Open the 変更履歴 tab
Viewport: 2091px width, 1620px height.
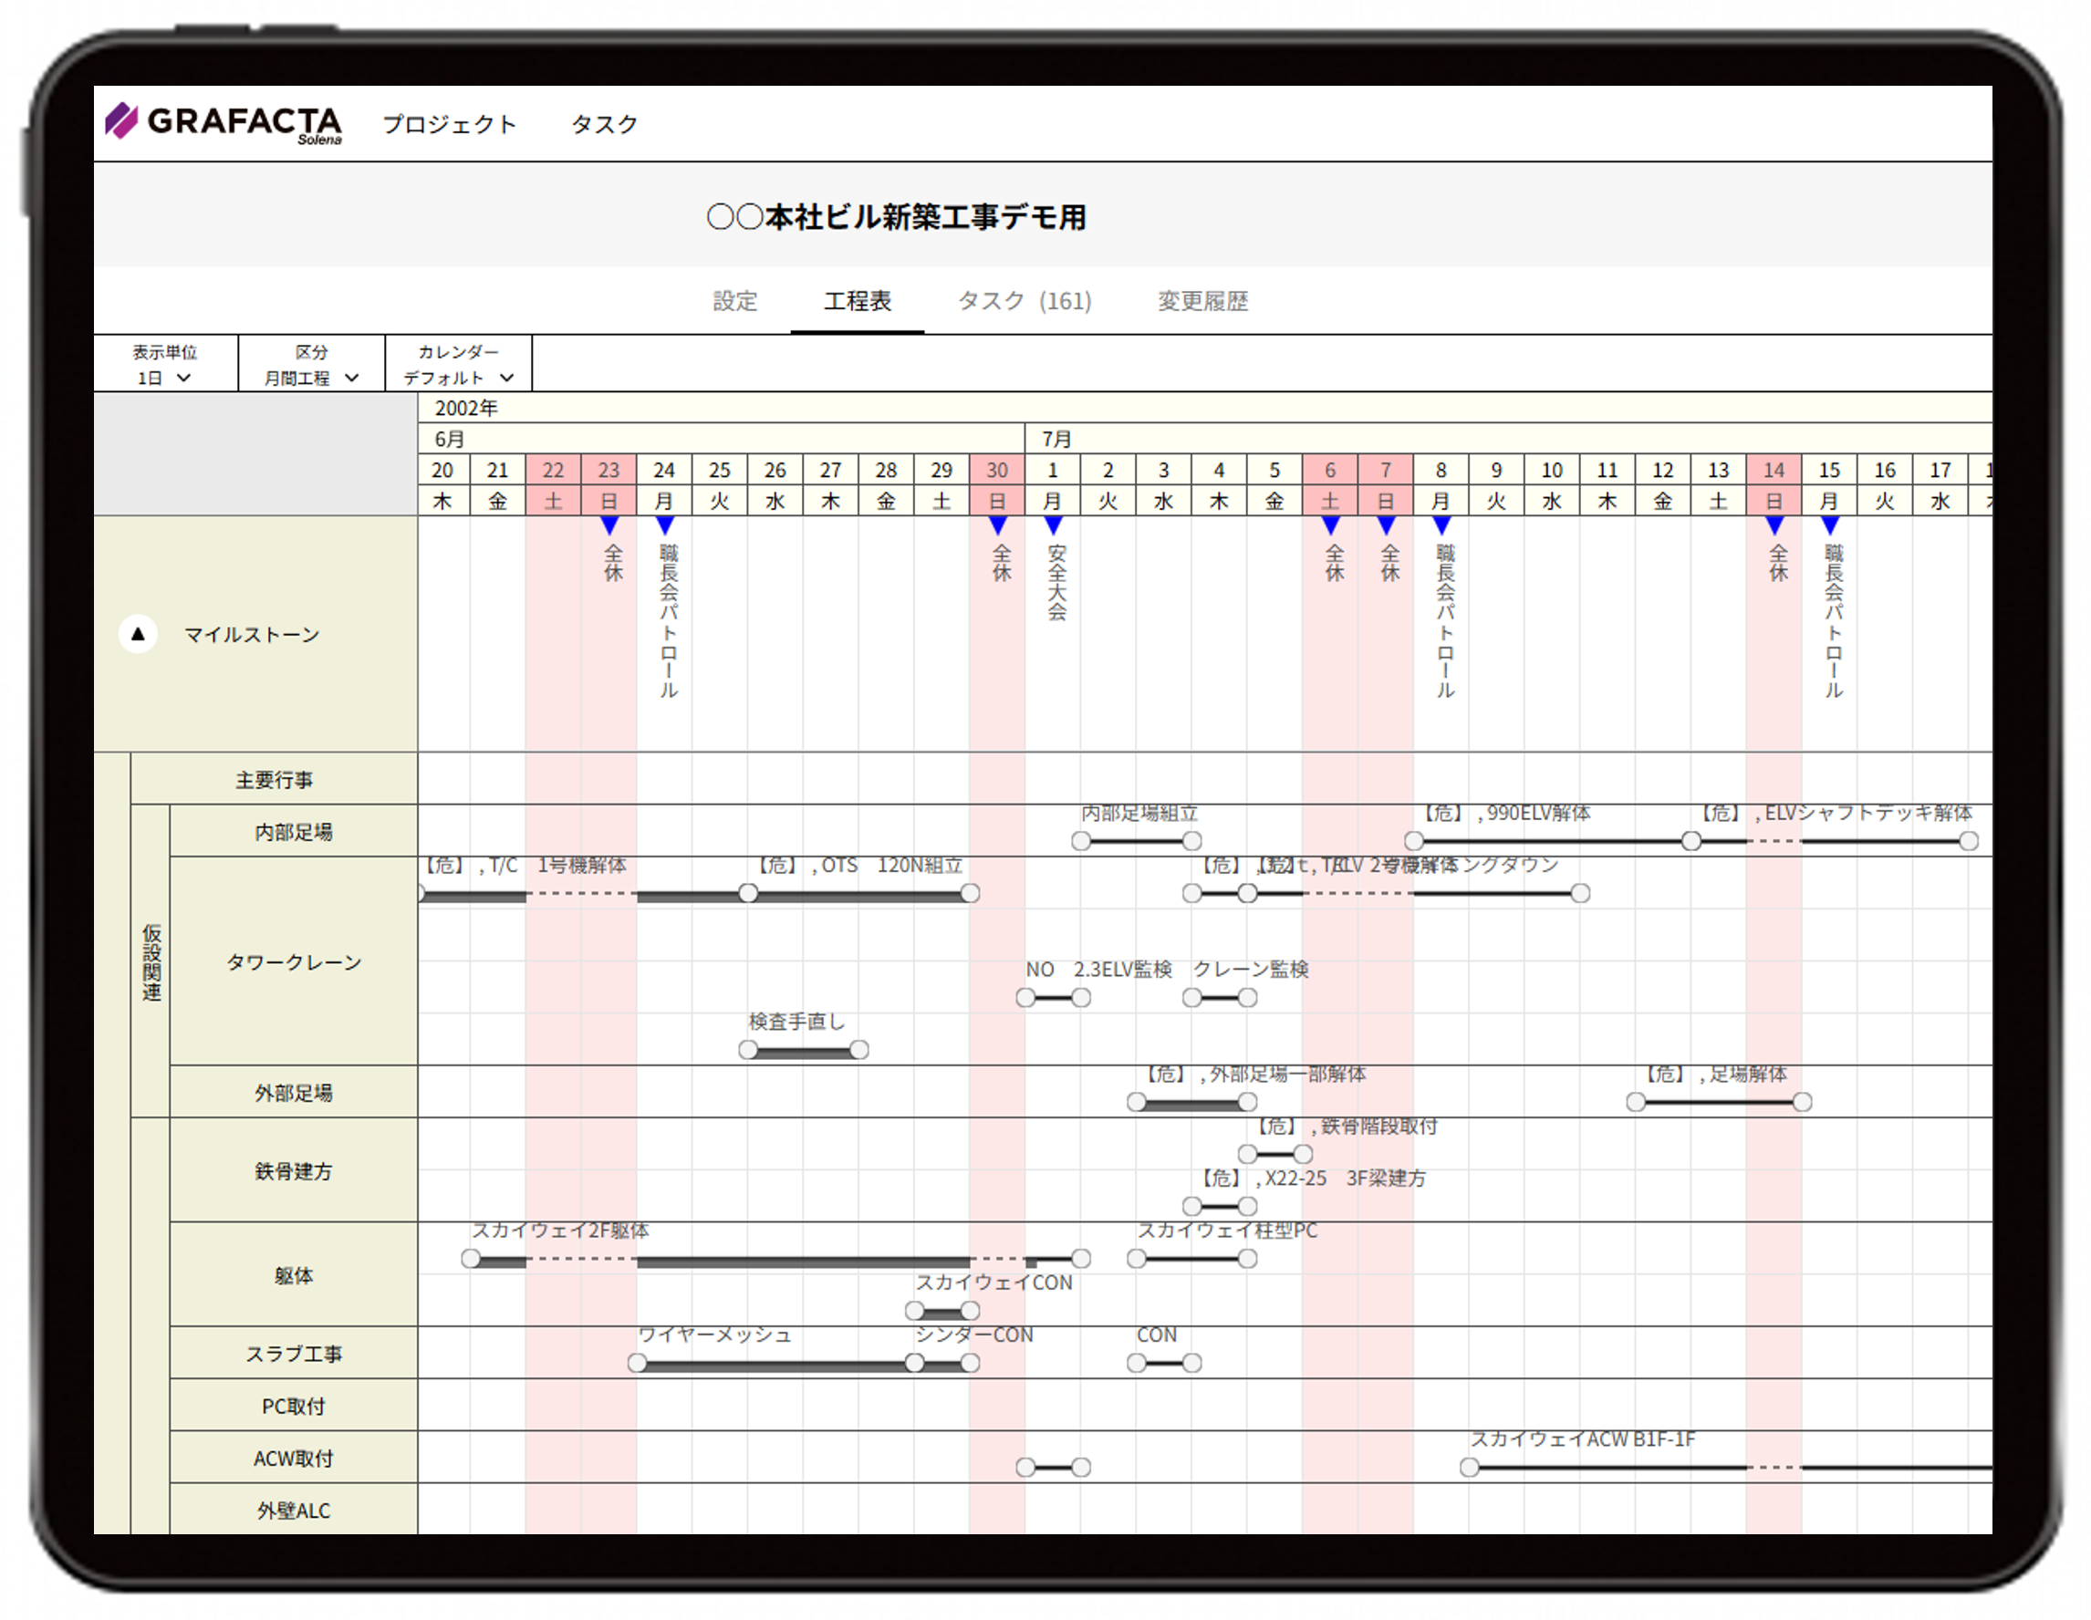click(x=1202, y=301)
